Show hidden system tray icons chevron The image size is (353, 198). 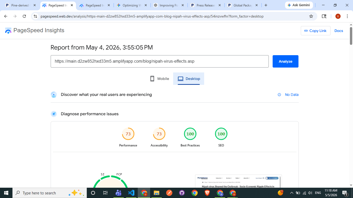point(292,193)
